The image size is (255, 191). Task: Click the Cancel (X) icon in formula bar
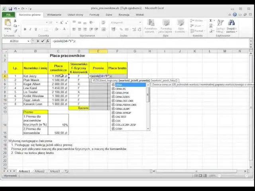(38, 41)
